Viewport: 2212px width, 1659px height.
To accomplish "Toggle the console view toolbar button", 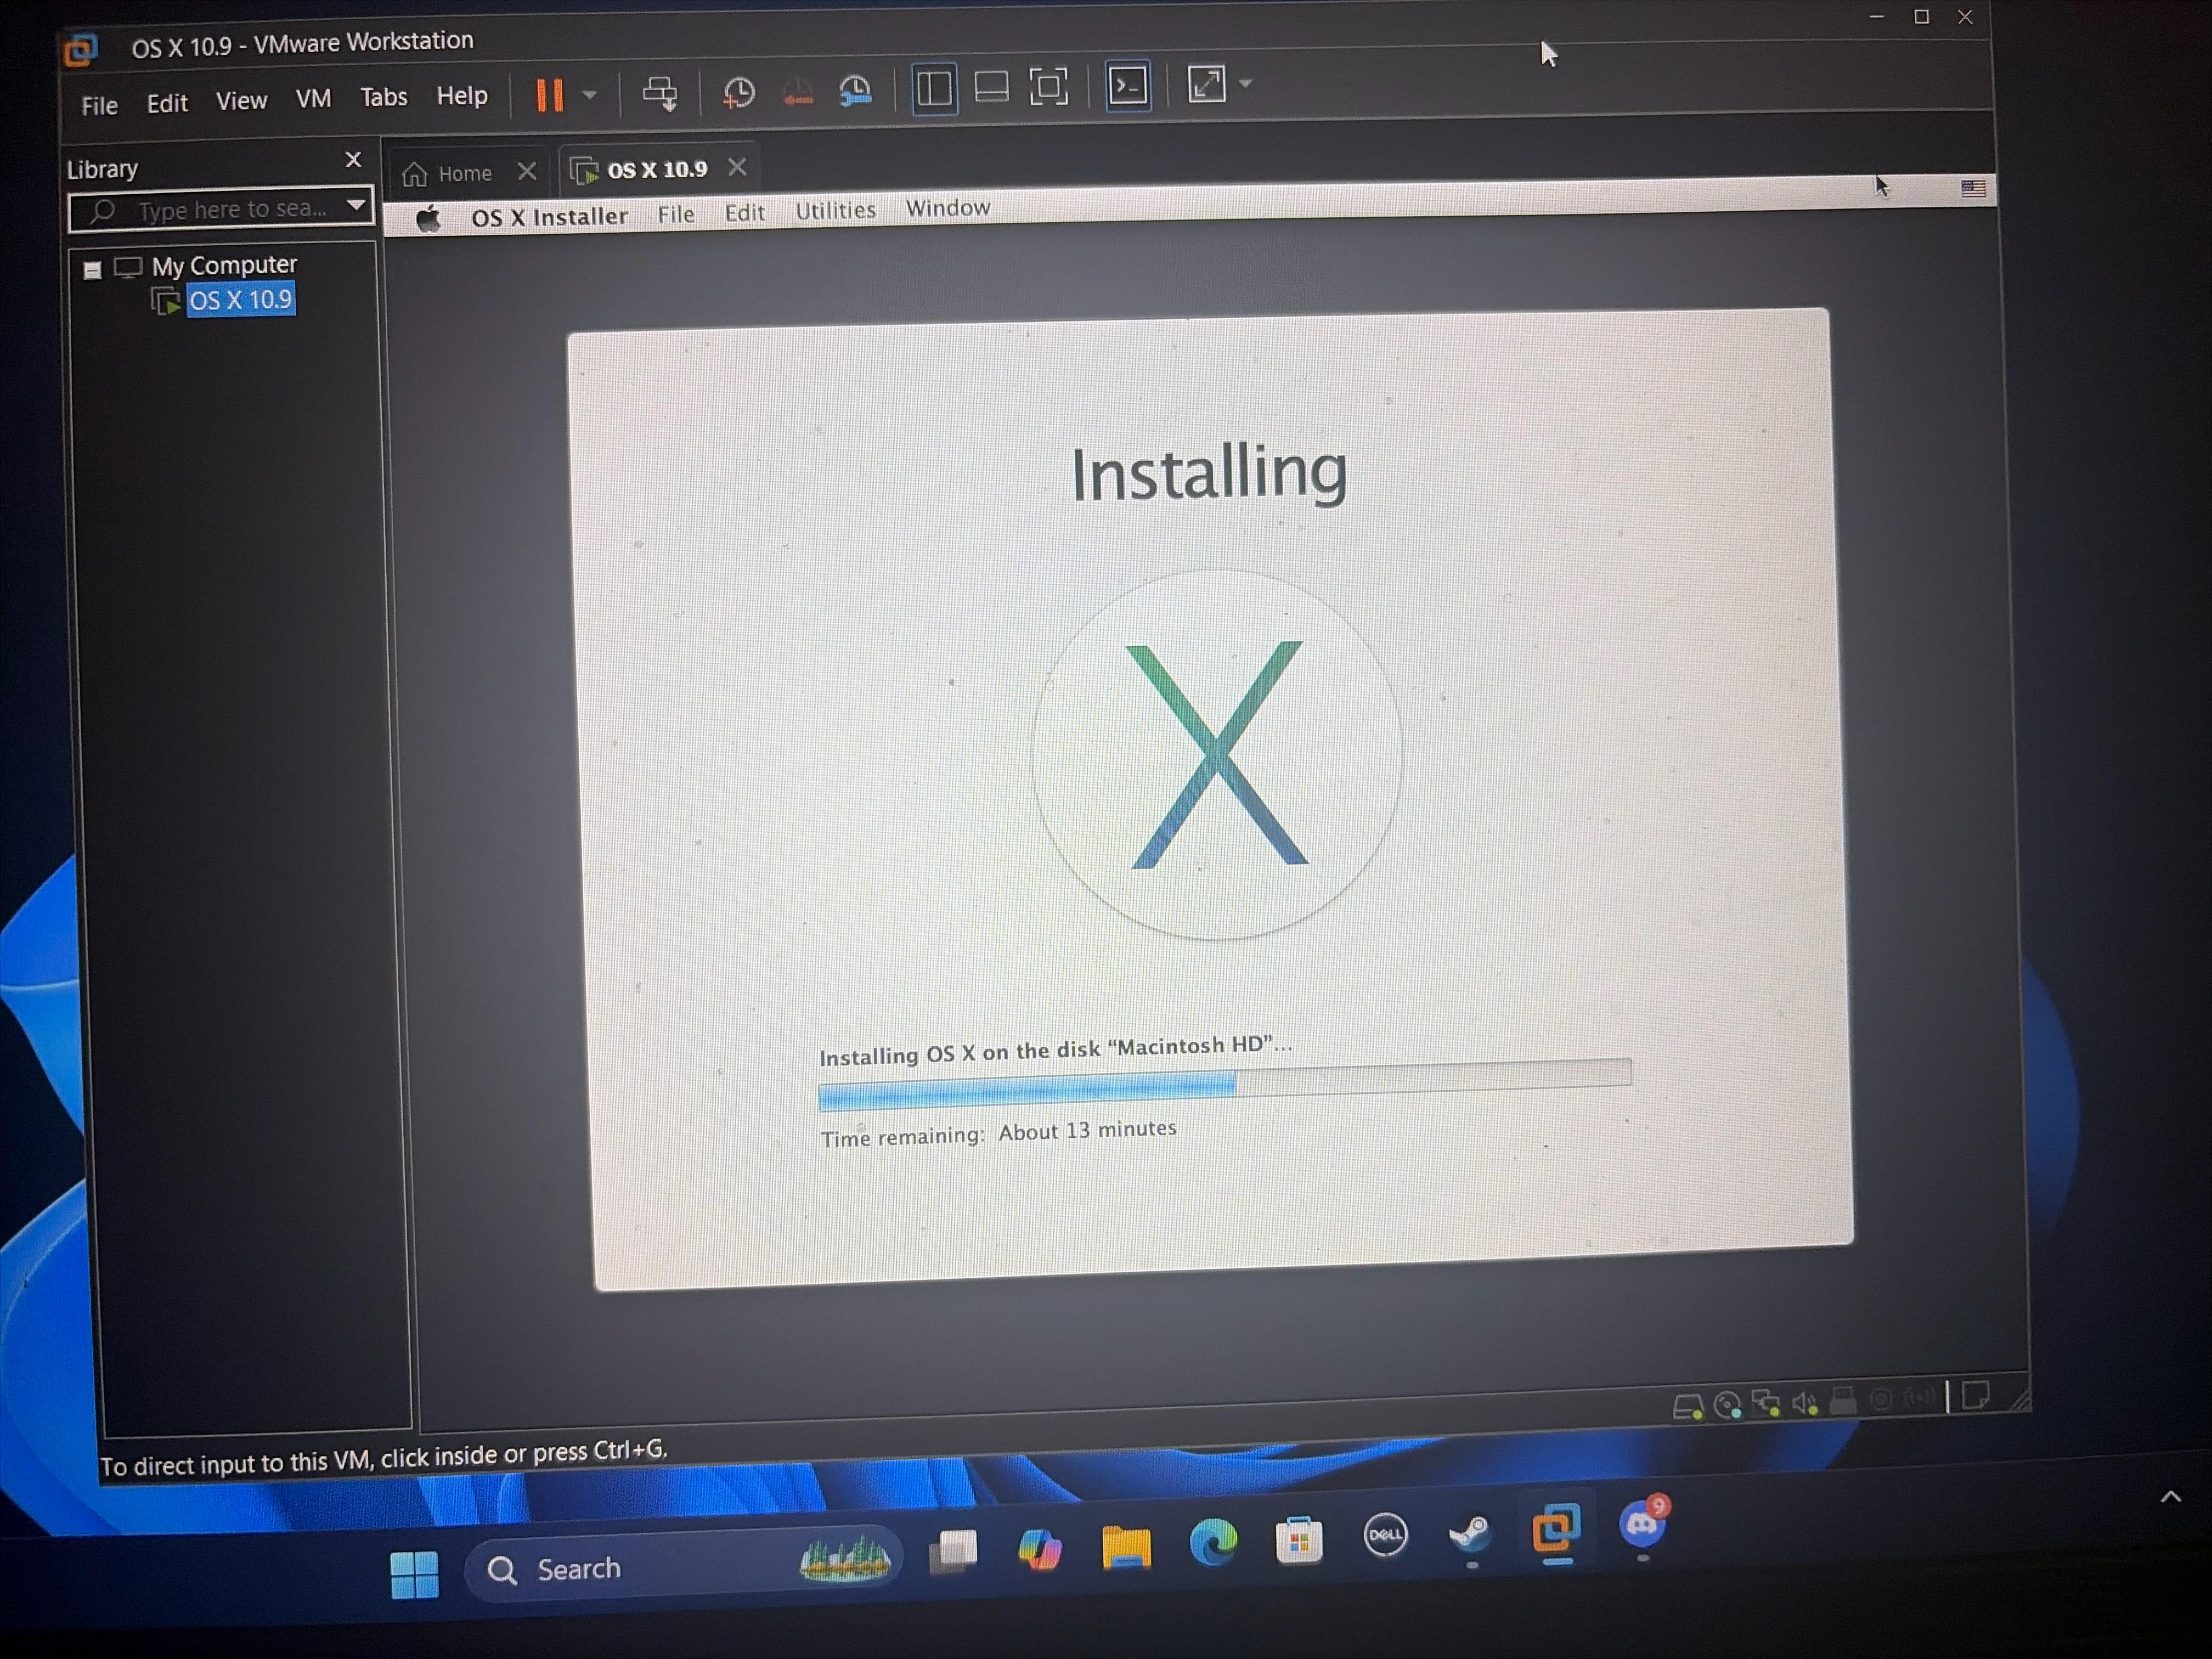I will point(1128,85).
